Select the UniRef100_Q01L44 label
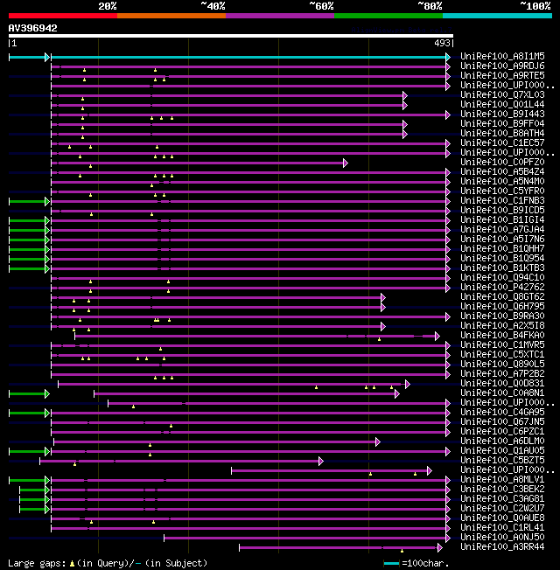This screenshot has height=570, width=560. pos(502,105)
